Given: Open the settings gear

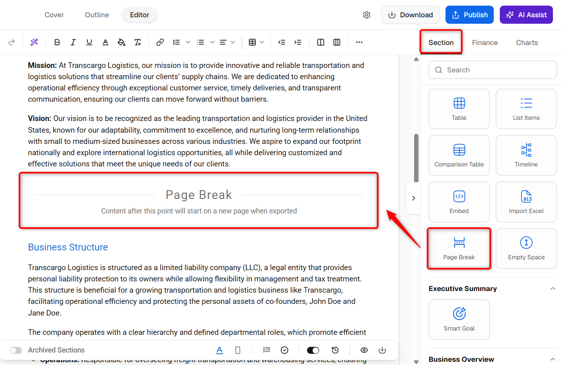Looking at the screenshot, I should tap(367, 15).
